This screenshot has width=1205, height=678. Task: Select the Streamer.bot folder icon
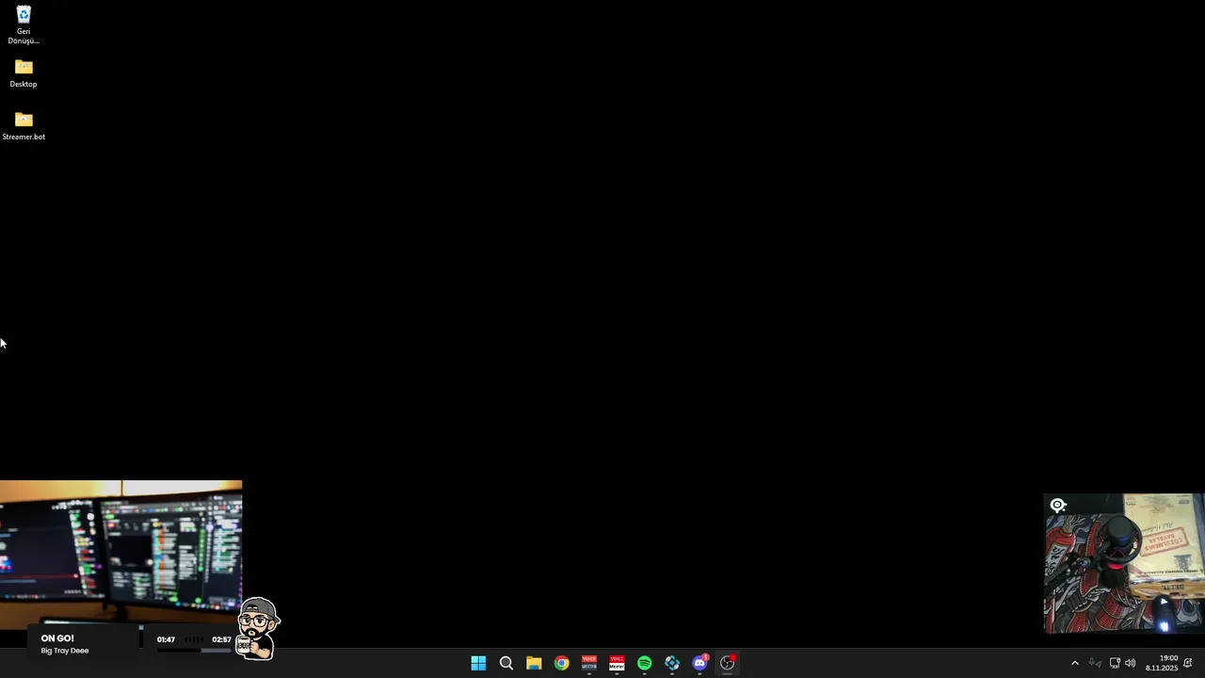pos(24,126)
